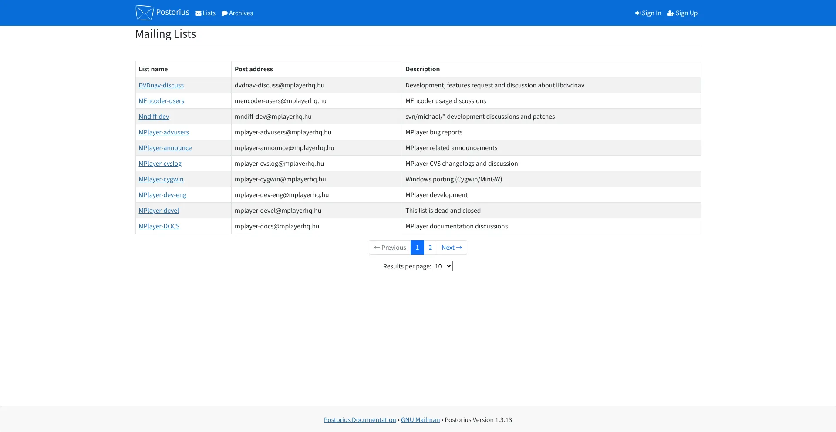Open the Postorius Documentation link
The image size is (836, 432).
coord(360,420)
